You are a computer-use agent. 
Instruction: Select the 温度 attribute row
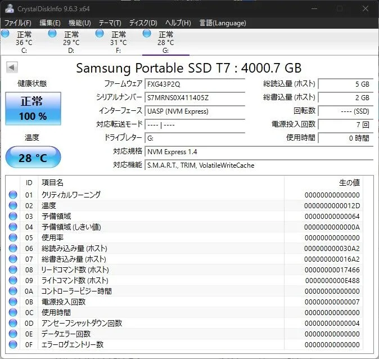[169, 205]
